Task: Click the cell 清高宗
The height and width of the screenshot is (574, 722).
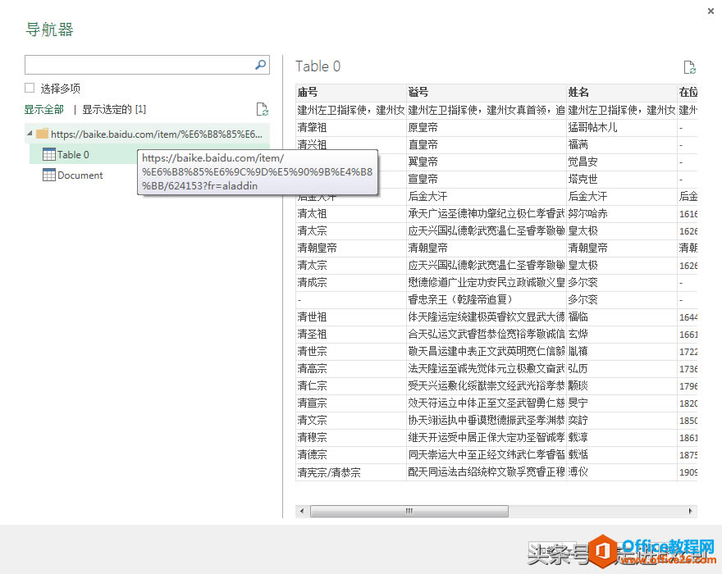Action: [x=351, y=369]
